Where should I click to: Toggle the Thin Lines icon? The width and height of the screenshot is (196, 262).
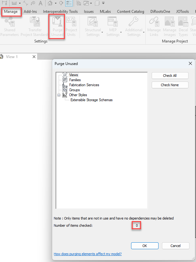[69, 3]
